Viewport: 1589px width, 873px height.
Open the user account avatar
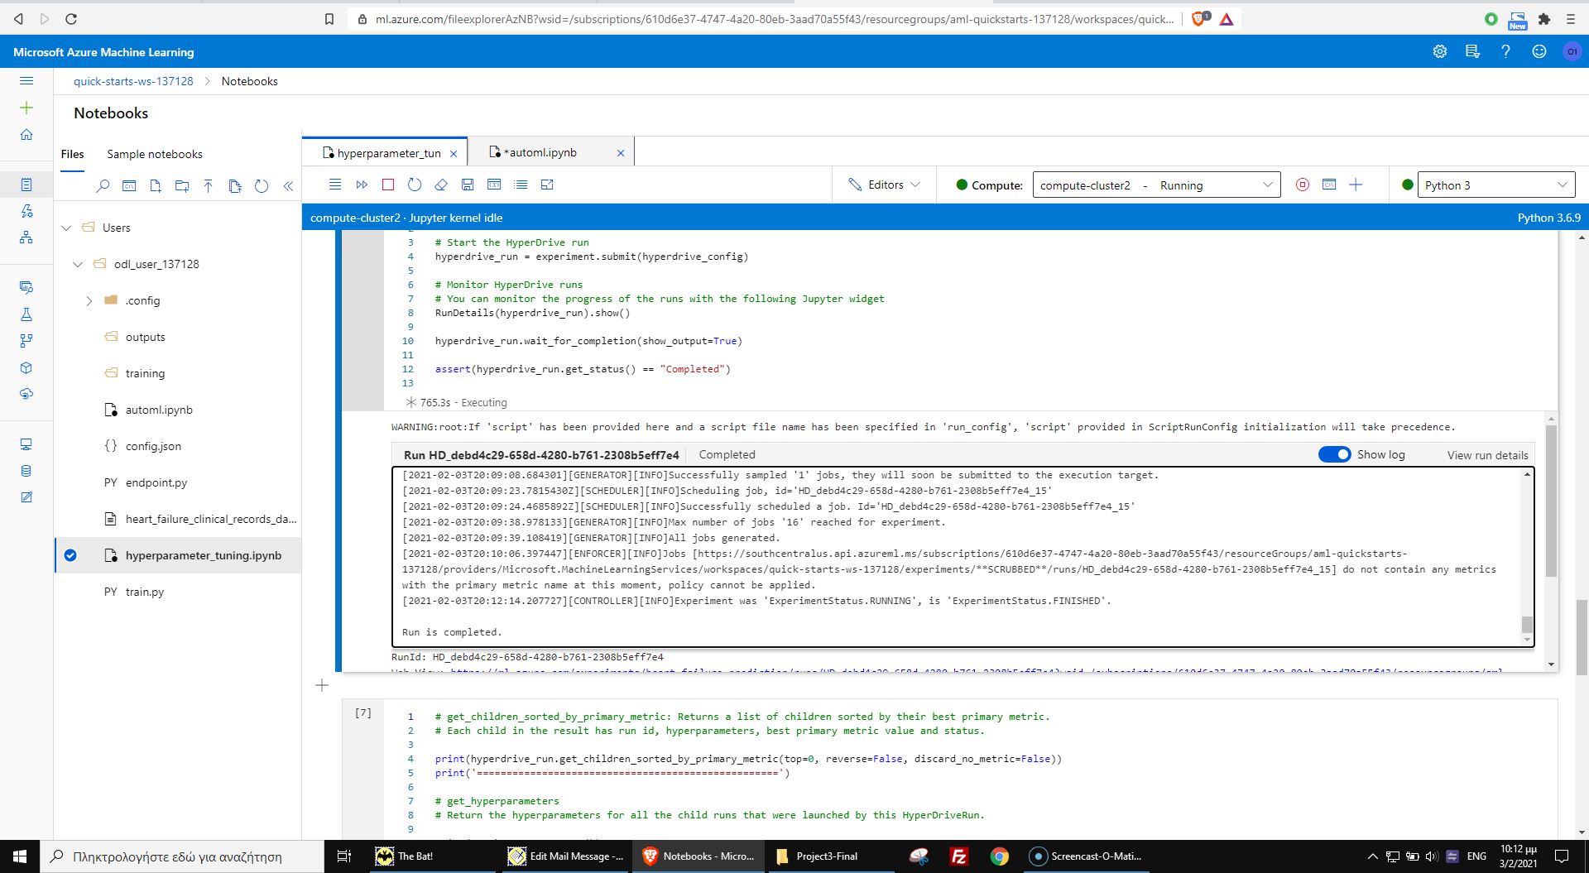point(1572,51)
